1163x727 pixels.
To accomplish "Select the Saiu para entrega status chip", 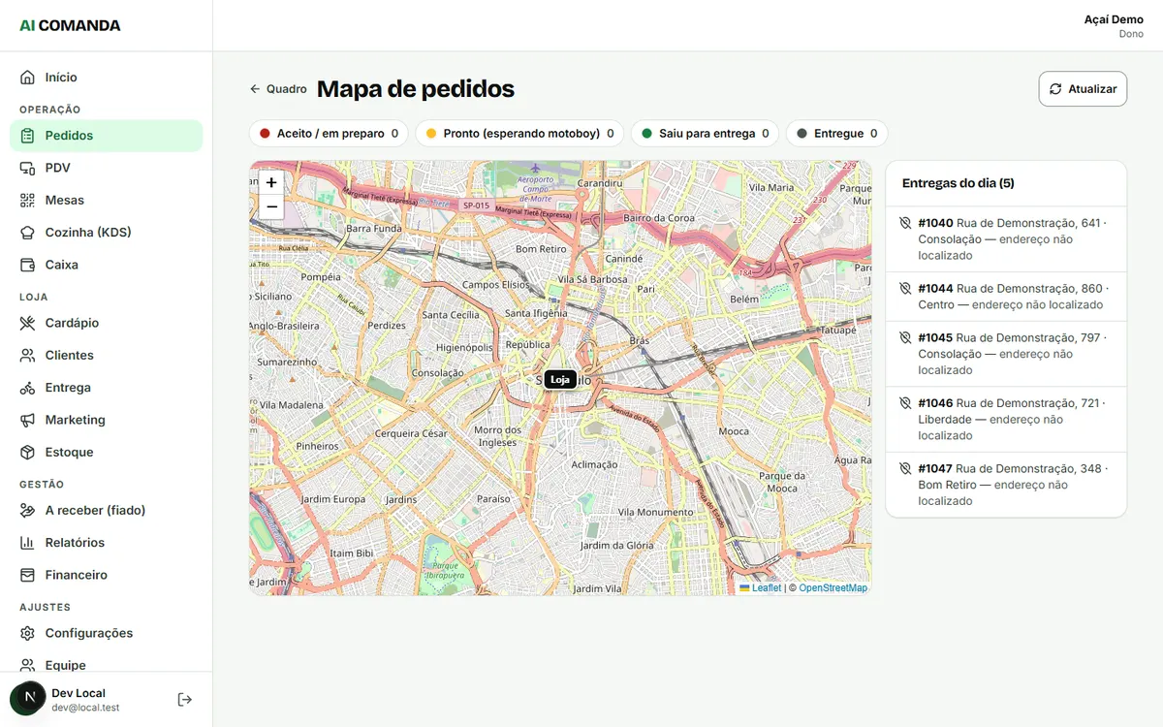I will point(705,134).
